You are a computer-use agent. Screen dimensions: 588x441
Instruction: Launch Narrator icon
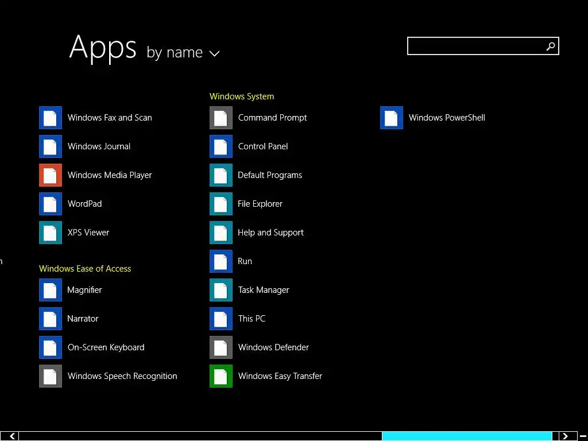click(51, 319)
